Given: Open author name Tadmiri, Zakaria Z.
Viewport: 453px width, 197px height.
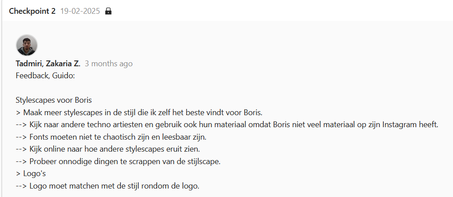Looking at the screenshot, I should point(48,64).
